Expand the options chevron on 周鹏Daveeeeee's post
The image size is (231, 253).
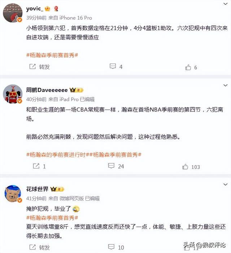click(x=225, y=85)
